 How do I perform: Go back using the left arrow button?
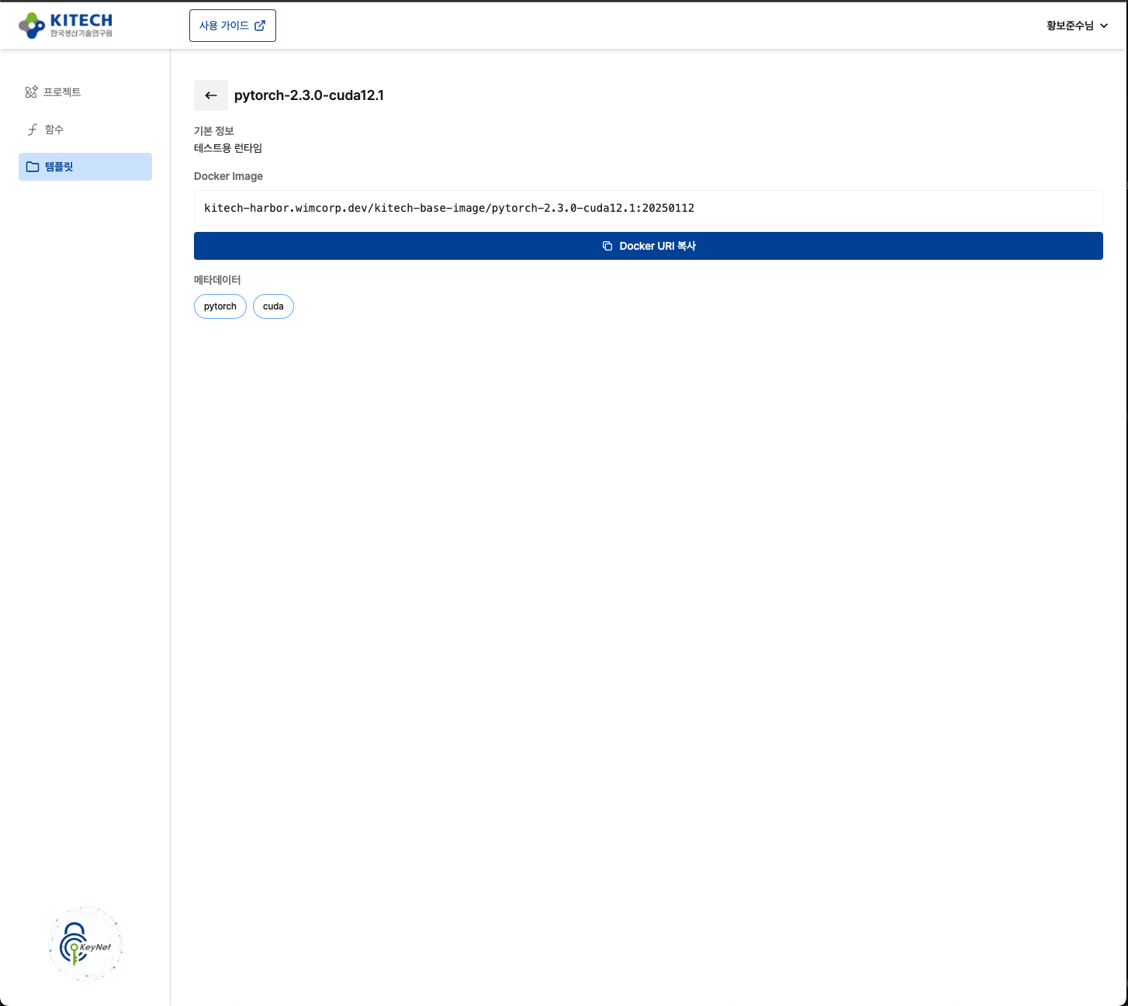[x=210, y=95]
